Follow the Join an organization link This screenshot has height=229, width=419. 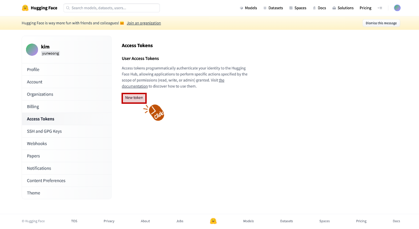(x=144, y=23)
